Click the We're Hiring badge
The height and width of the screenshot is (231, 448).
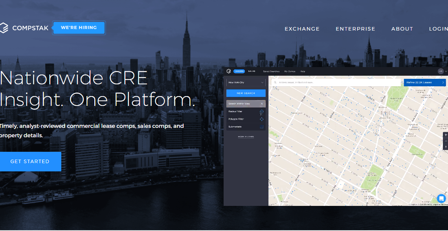pos(79,28)
